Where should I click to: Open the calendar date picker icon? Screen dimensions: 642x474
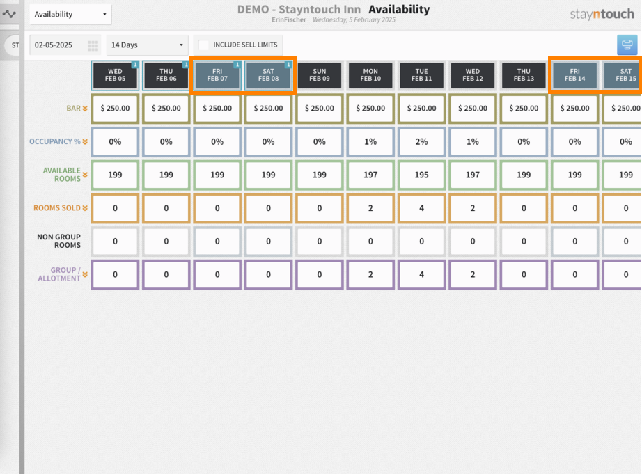coord(93,45)
